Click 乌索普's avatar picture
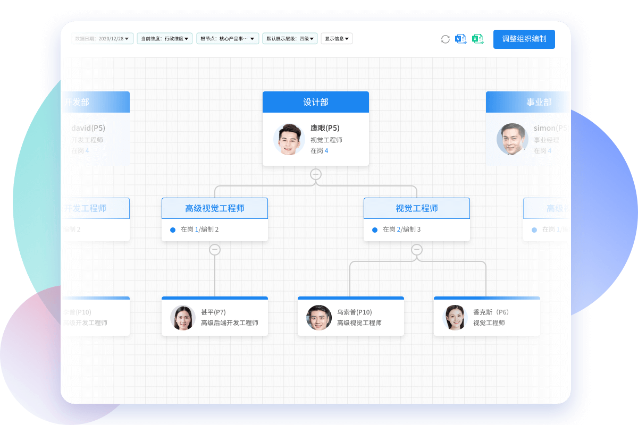The width and height of the screenshot is (638, 425). tap(319, 318)
